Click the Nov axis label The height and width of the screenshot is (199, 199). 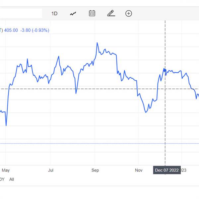pos(139,170)
